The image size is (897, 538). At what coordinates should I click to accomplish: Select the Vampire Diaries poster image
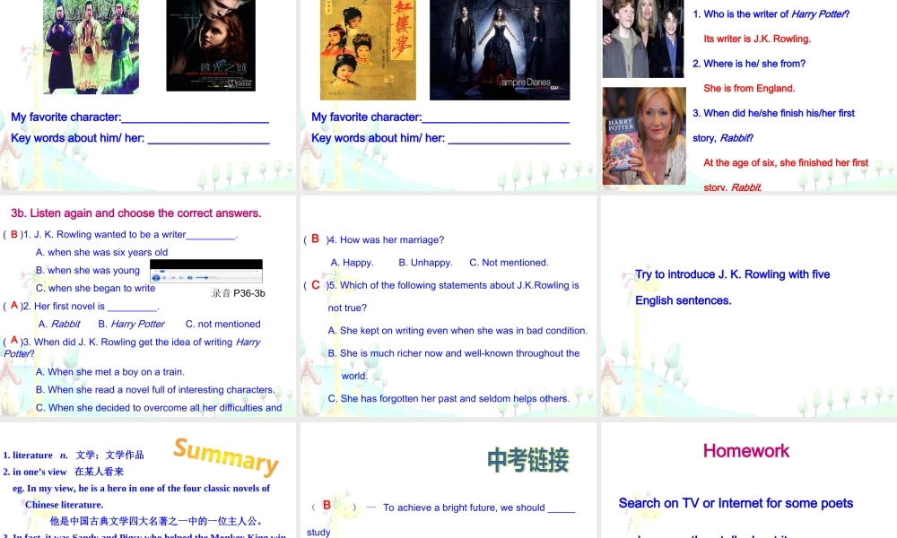click(x=500, y=49)
